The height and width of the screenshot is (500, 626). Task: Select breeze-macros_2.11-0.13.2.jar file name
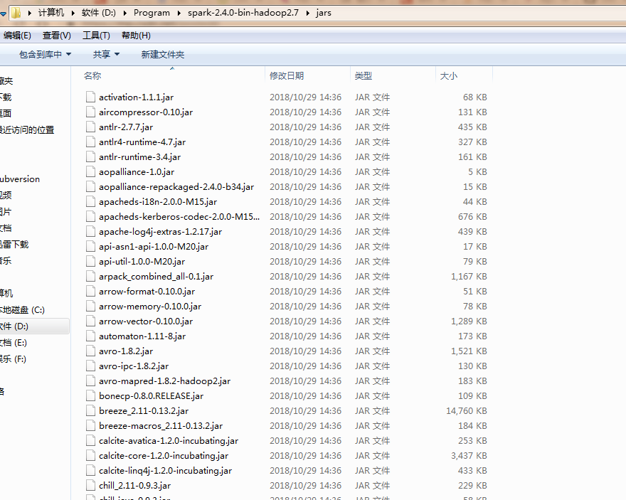161,426
